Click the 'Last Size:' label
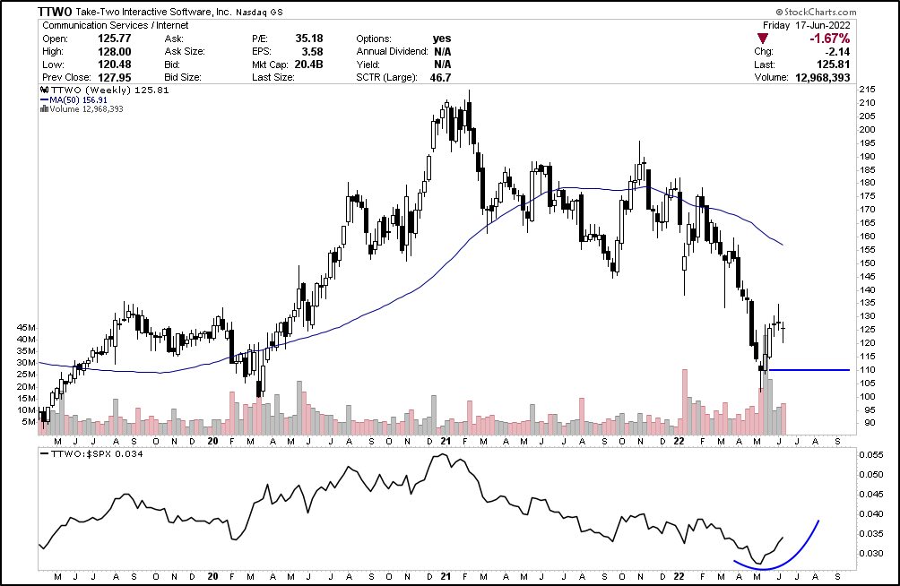Viewport: 900px width, 586px height. (x=273, y=77)
